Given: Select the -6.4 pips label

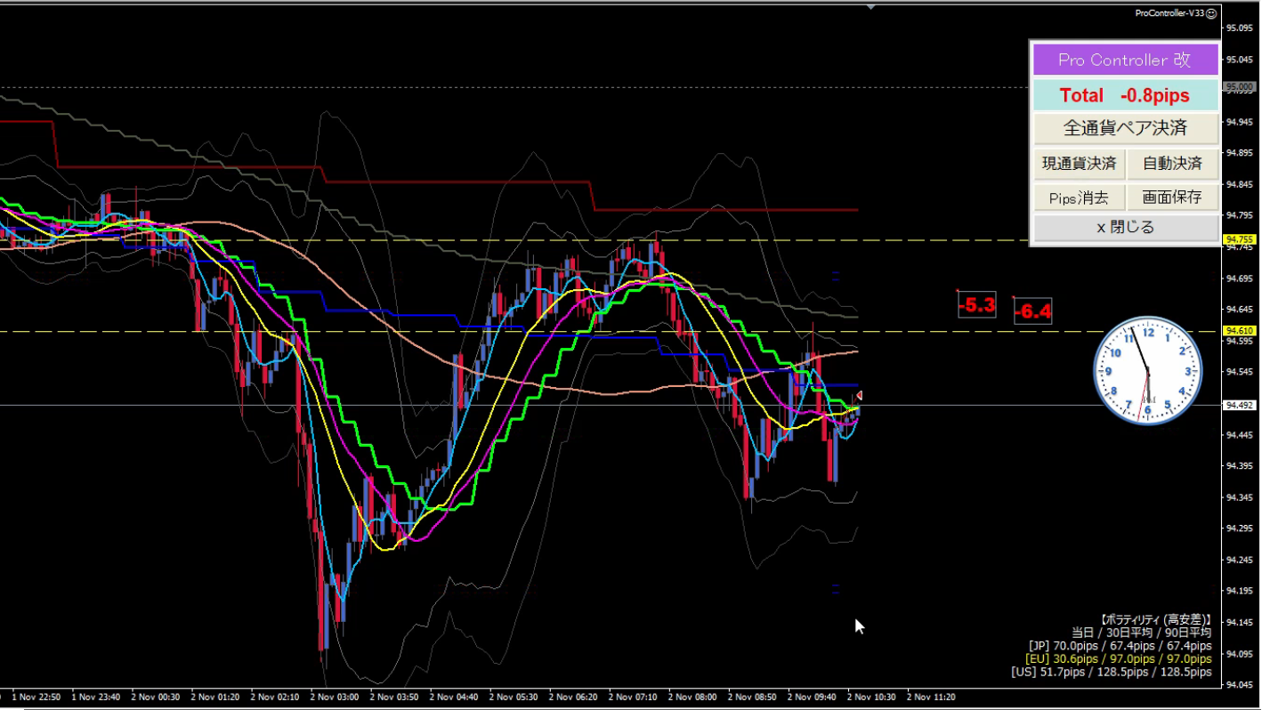Looking at the screenshot, I should point(1032,311).
